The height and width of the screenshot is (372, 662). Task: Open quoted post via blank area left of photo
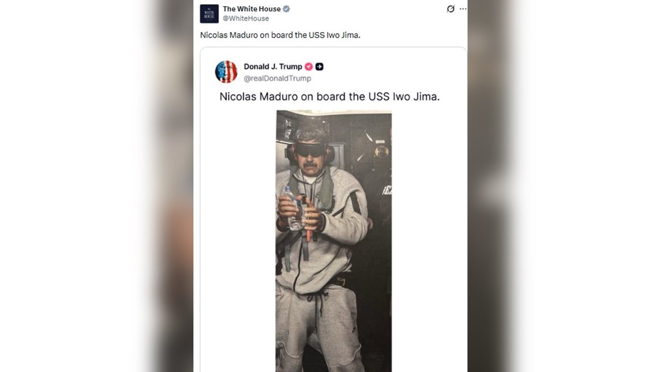[x=238, y=238]
